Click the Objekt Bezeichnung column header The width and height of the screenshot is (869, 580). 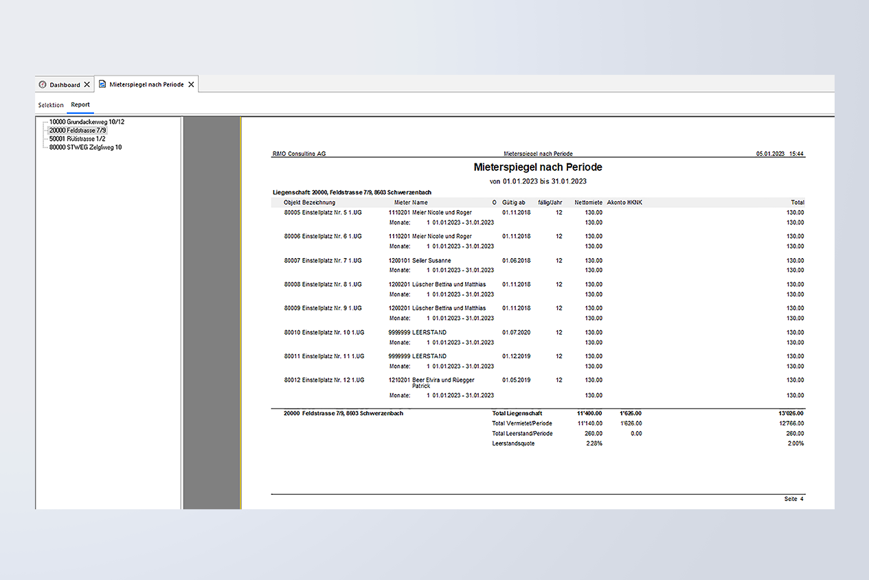pyautogui.click(x=309, y=202)
